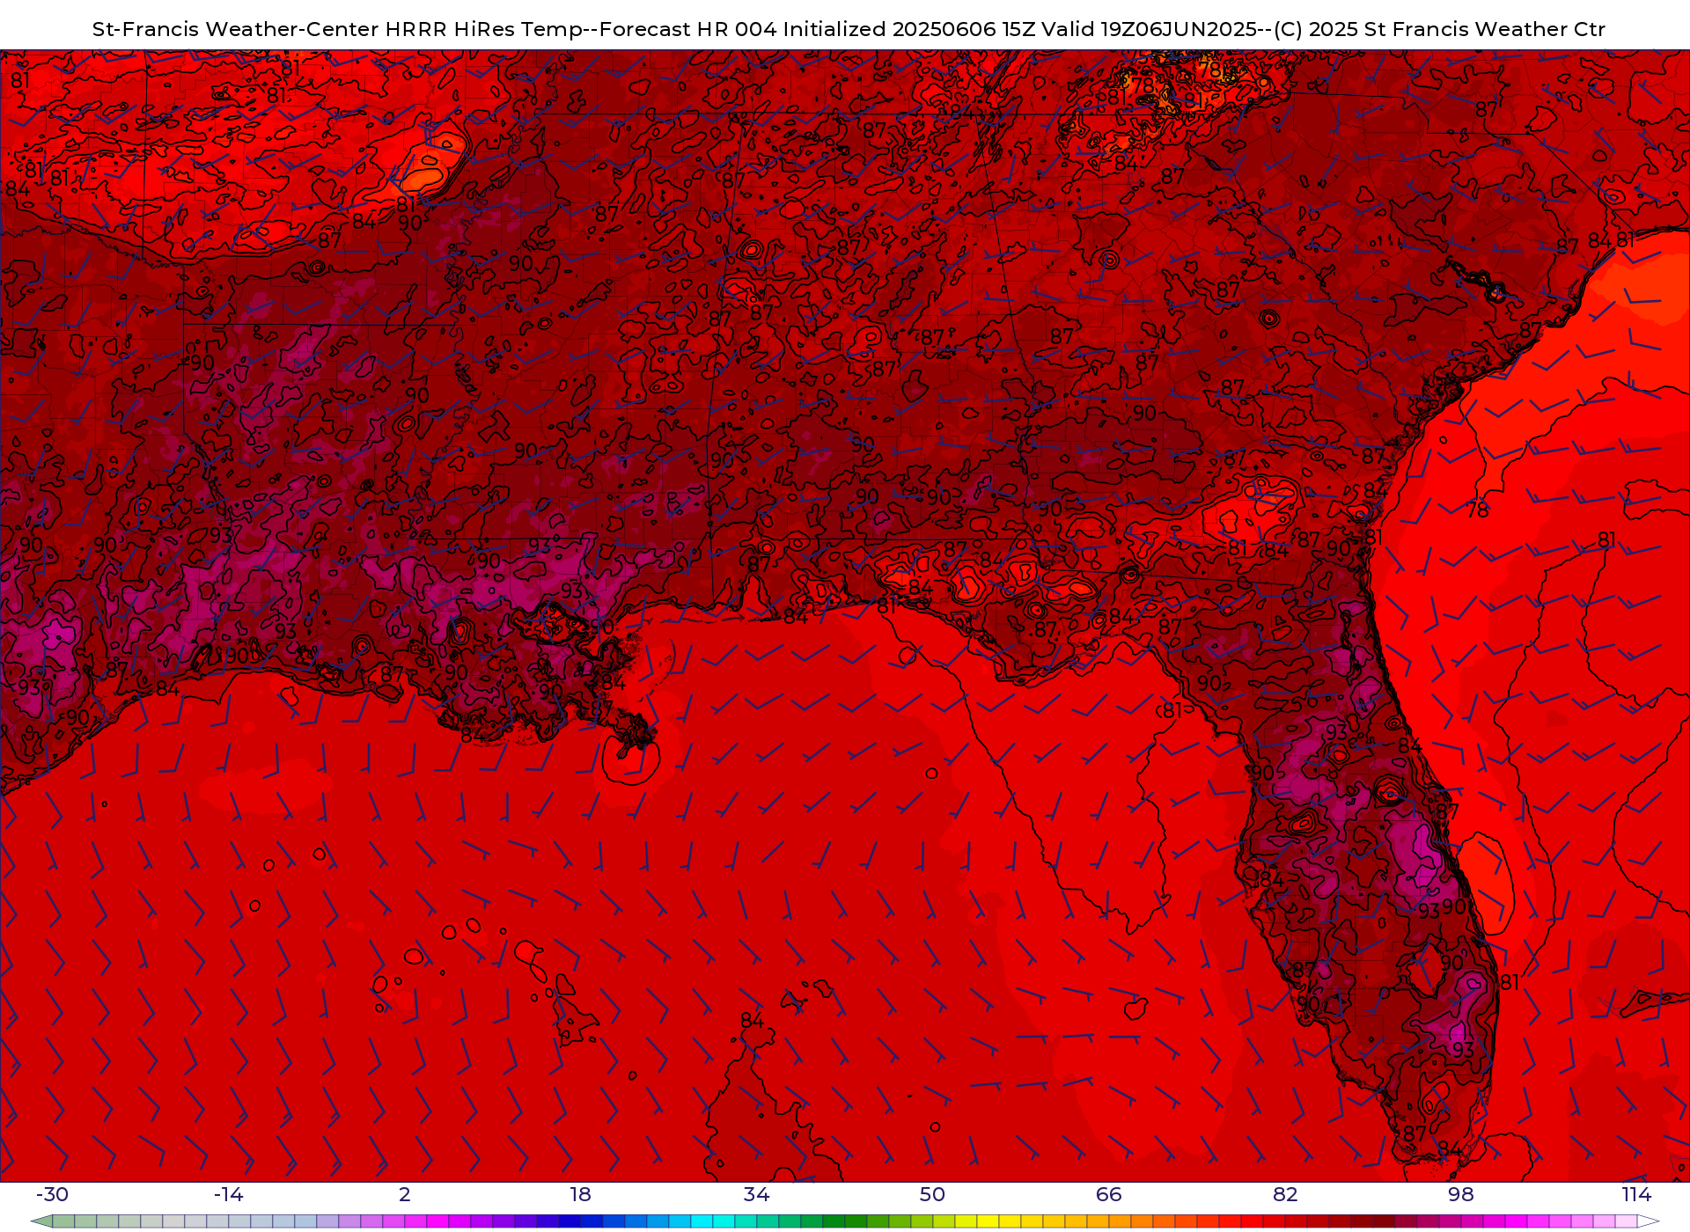The height and width of the screenshot is (1232, 1690).
Task: Pick the bright yellow swatch on the colorbar
Action: 988,1221
